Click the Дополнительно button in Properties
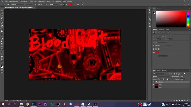The width and height of the screenshot is (191, 107). point(163,56)
